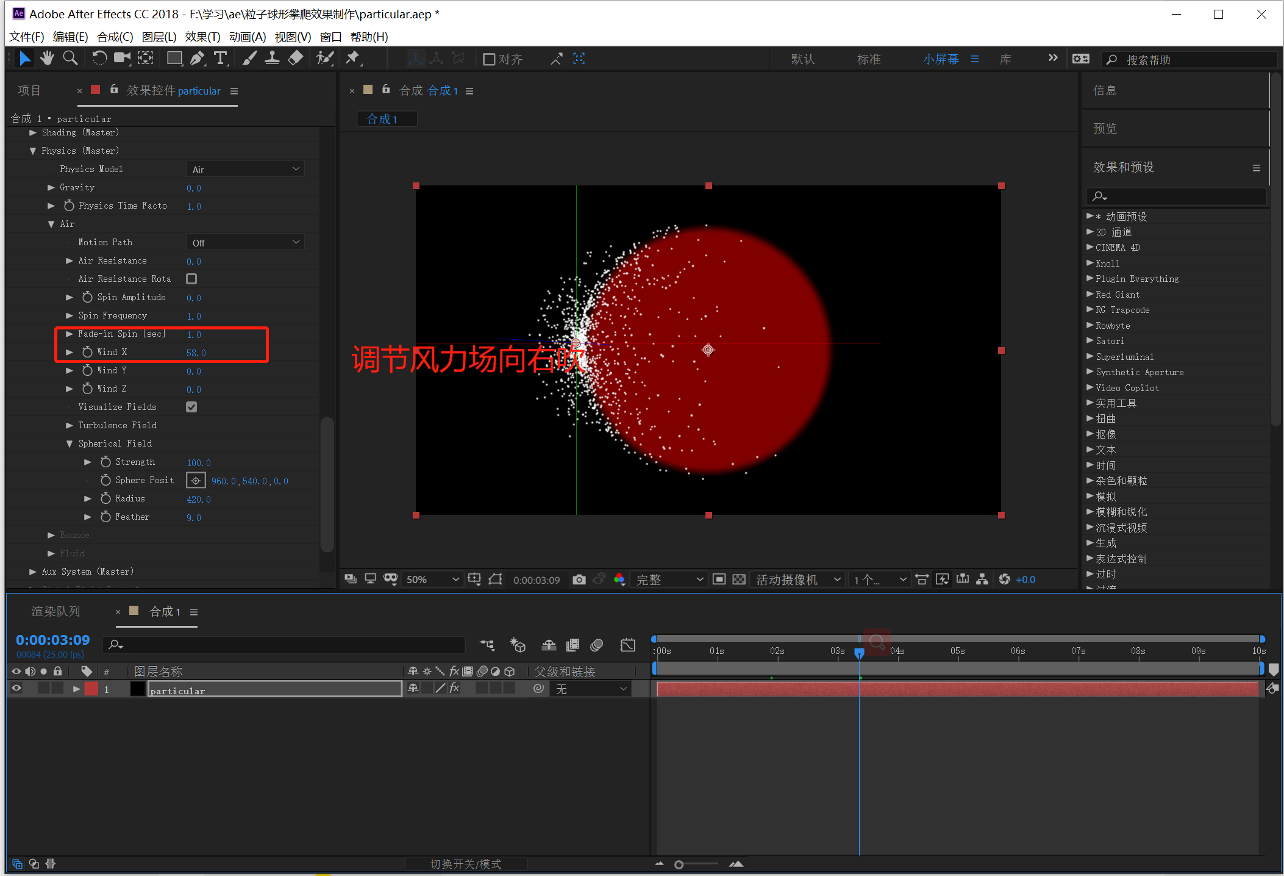This screenshot has height=876, width=1284.
Task: Enable Air Resistance Rotation checkbox
Action: pyautogui.click(x=191, y=279)
